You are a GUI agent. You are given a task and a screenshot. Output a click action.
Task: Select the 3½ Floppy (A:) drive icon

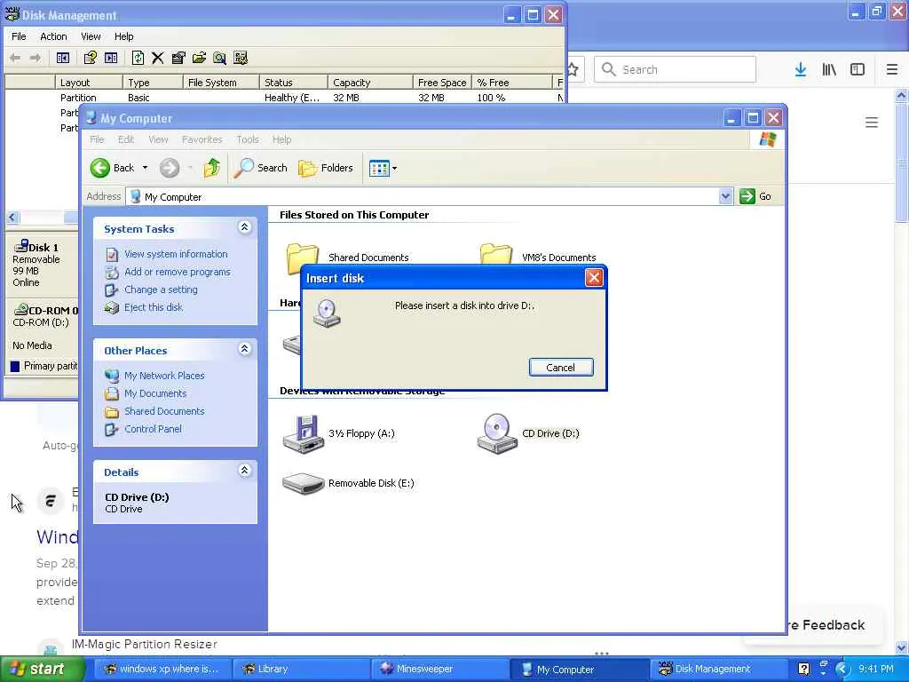302,433
